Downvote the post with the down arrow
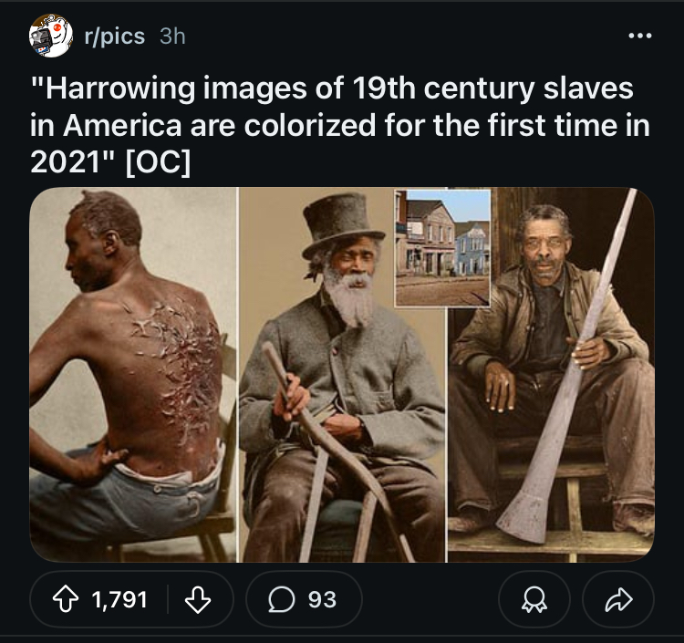Viewport: 684px width, 643px height. [198, 600]
